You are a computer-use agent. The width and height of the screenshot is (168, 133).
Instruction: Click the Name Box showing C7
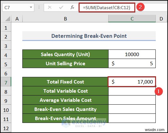click(18, 8)
